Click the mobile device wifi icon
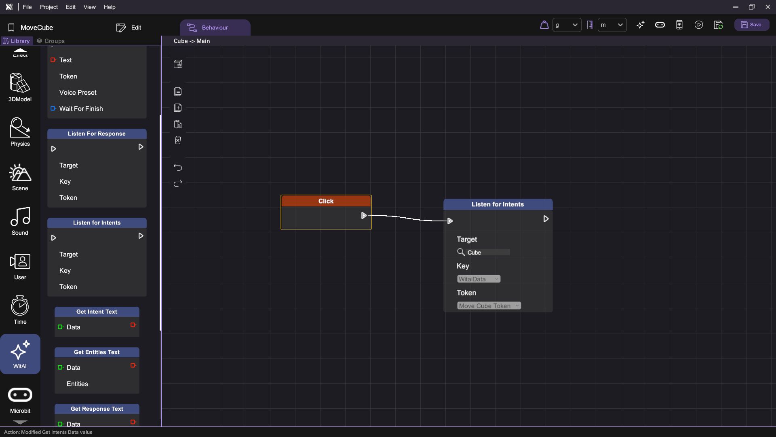The image size is (776, 437). [x=679, y=25]
